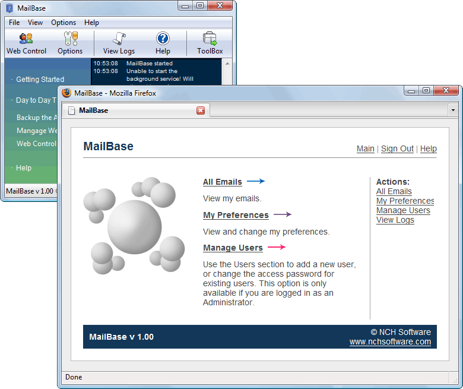Visit the www.nchsoftware.com footer link
This screenshot has height=389, width=463.
coord(390,341)
